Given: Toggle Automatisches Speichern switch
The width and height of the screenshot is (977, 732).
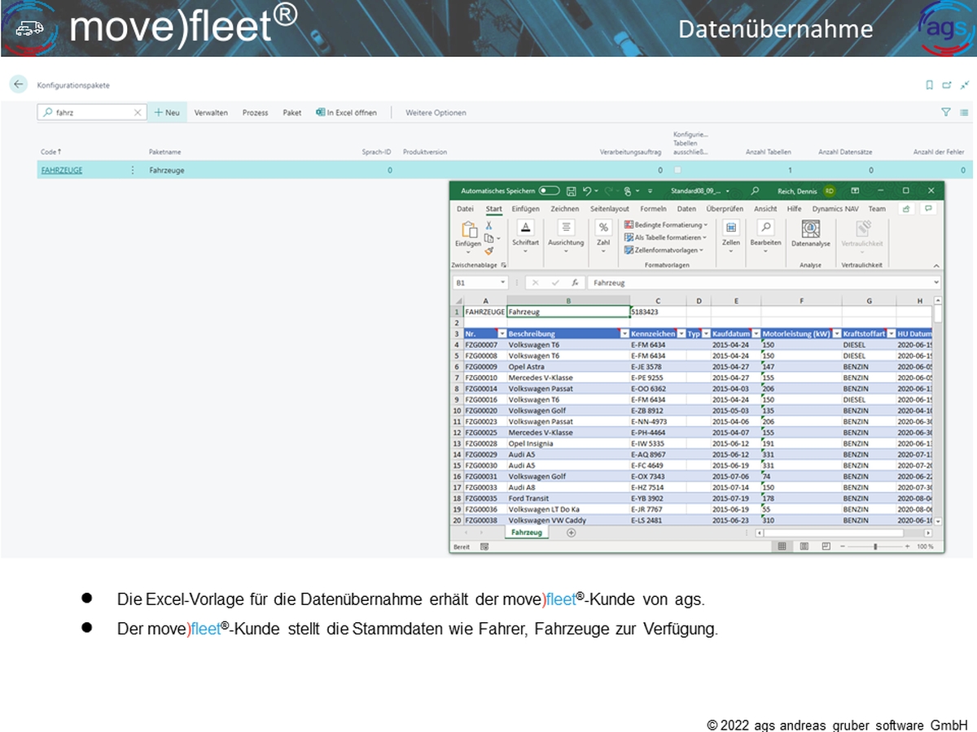Looking at the screenshot, I should (549, 191).
